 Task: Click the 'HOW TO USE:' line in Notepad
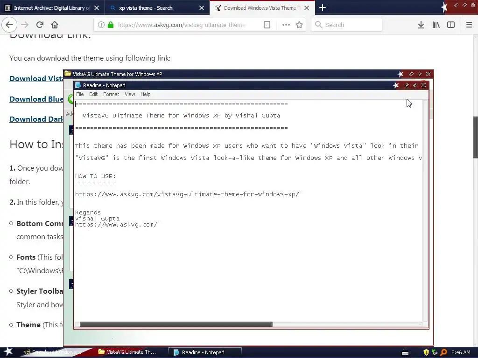pos(95,176)
